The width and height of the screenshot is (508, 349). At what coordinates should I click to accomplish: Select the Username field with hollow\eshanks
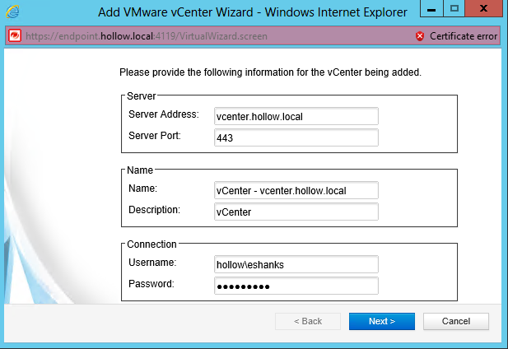pos(296,264)
